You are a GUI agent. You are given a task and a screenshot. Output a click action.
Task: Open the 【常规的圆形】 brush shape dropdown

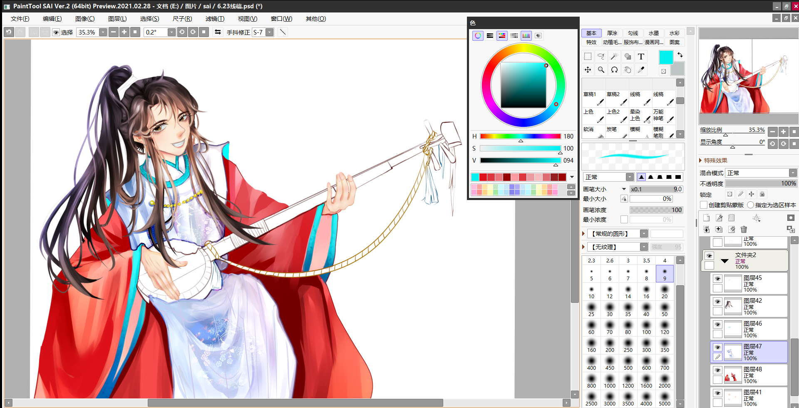(644, 234)
